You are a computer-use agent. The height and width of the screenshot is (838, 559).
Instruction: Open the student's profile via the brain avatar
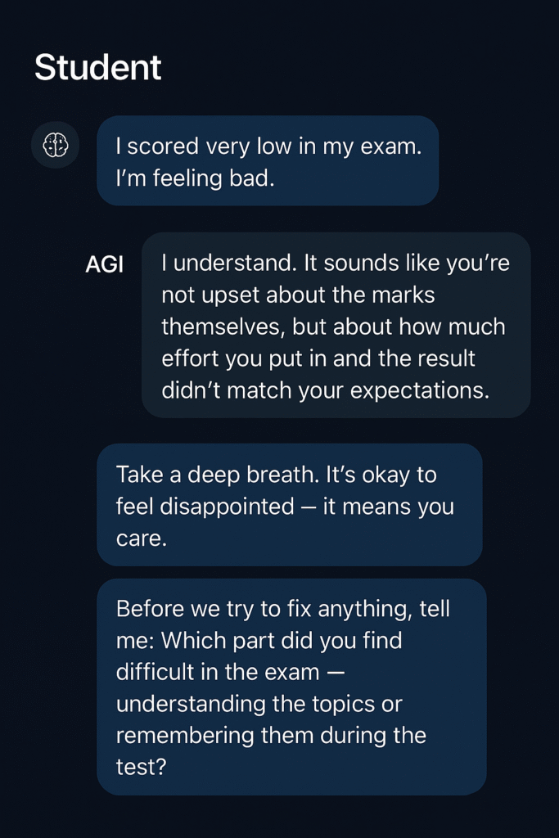coord(54,145)
